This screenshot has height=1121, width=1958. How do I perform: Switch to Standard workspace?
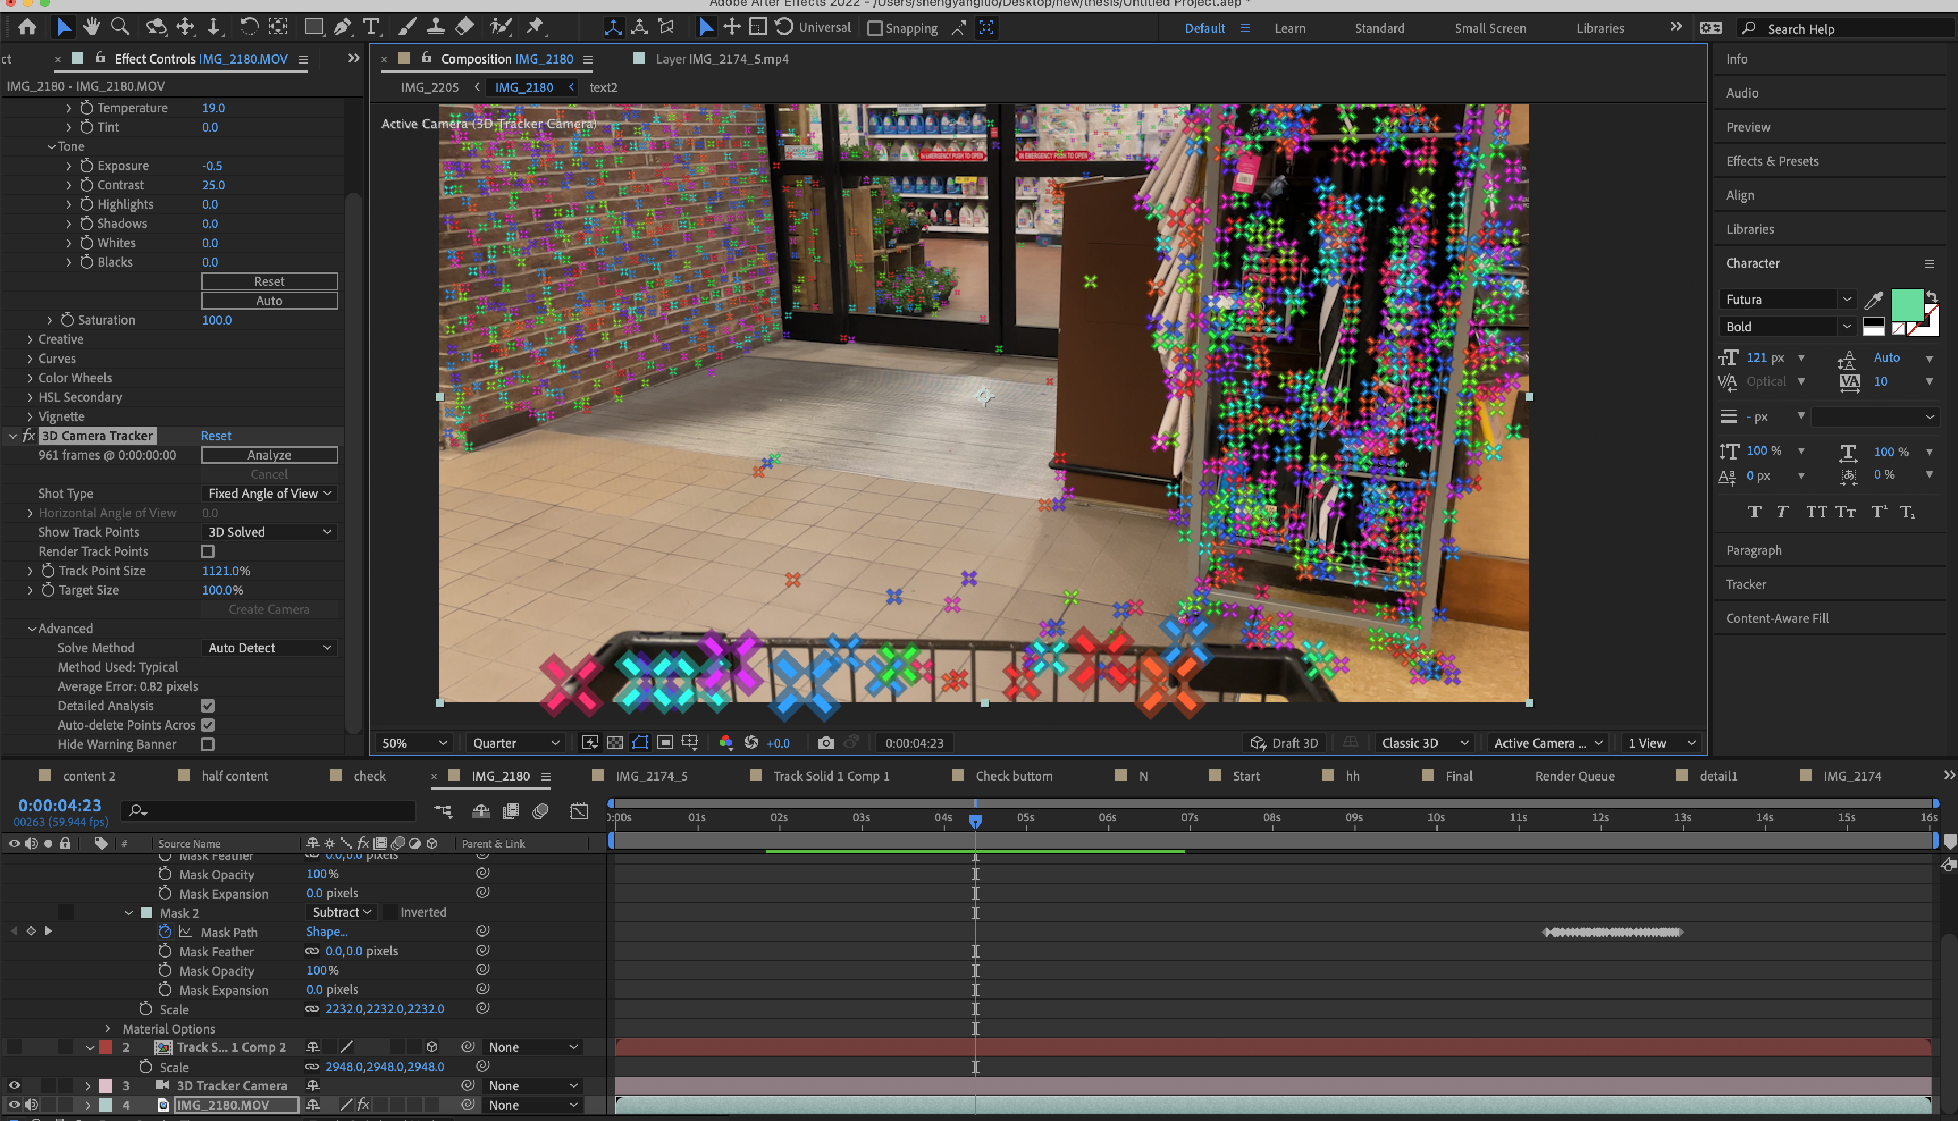(x=1379, y=28)
